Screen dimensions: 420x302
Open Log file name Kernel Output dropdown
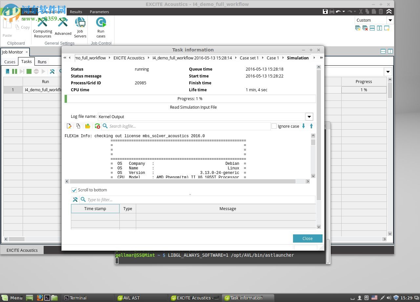coord(309,117)
